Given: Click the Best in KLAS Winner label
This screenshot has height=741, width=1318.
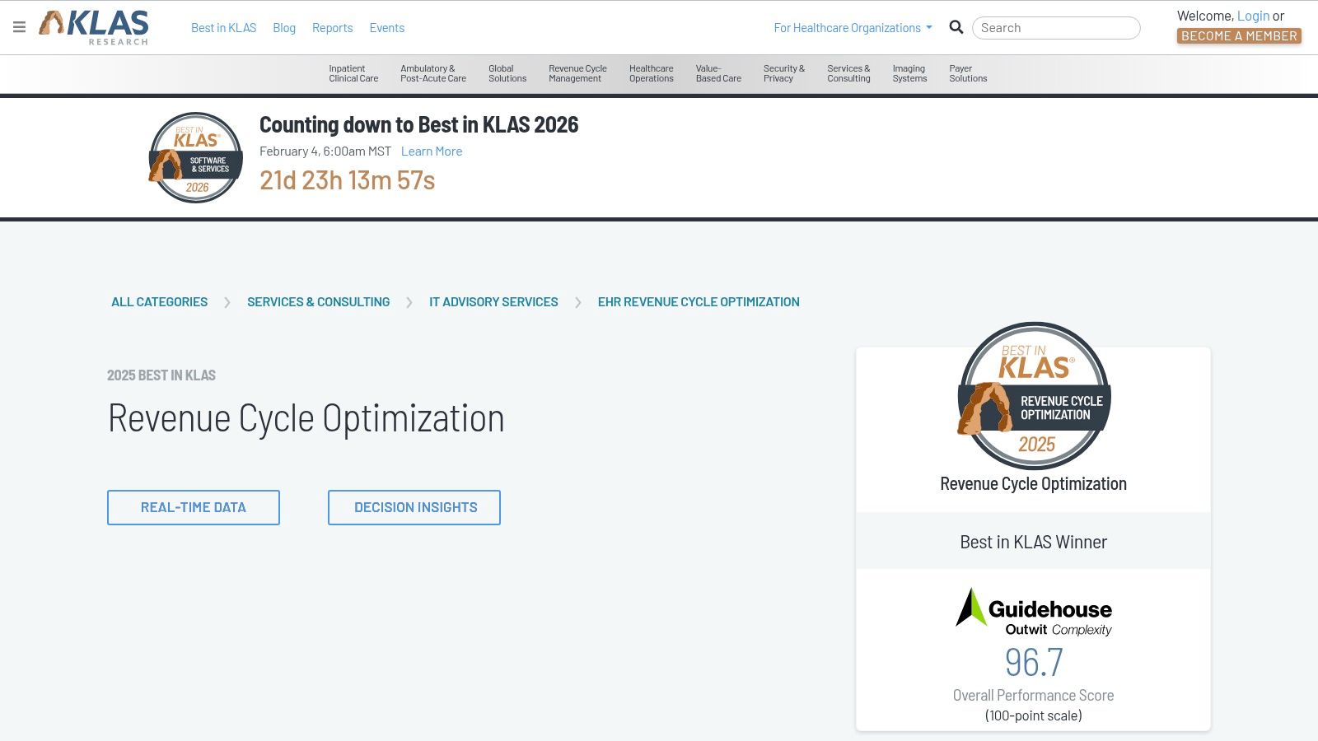Looking at the screenshot, I should point(1034,542).
